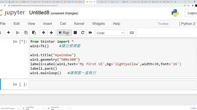Open the Widgets menu

click(98, 24)
